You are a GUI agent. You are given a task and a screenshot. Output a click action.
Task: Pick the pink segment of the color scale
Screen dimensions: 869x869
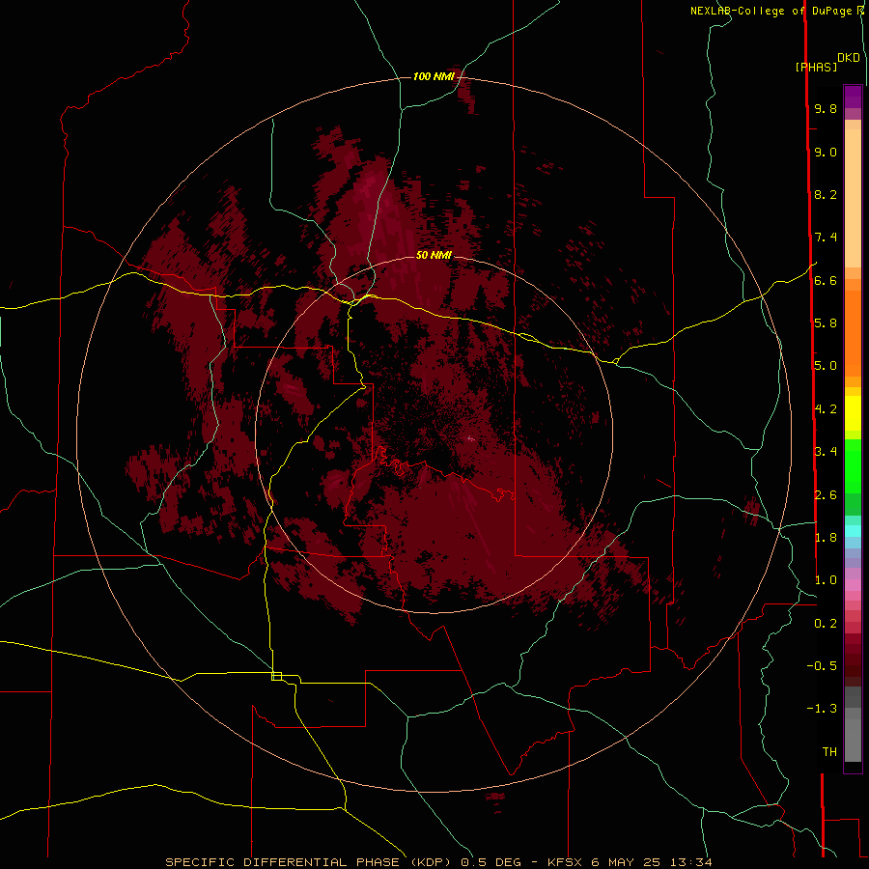(x=853, y=585)
